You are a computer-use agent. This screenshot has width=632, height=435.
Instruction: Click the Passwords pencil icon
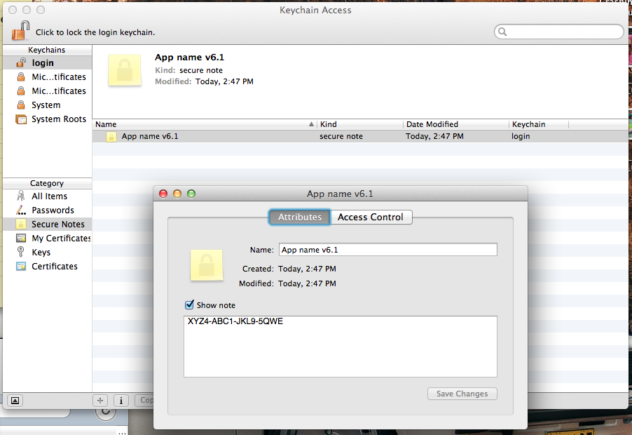(x=21, y=210)
